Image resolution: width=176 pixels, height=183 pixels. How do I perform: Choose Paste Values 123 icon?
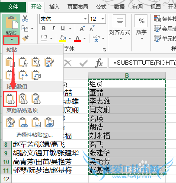pos(10,99)
